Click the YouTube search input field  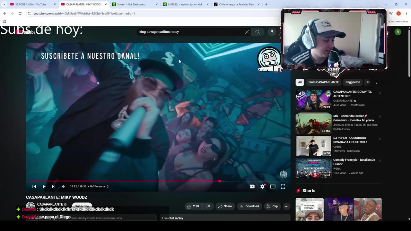pyautogui.click(x=191, y=32)
